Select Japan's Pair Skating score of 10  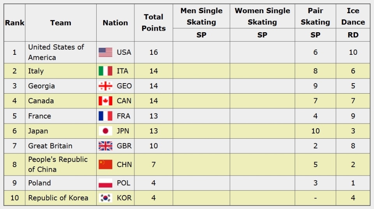(x=315, y=131)
